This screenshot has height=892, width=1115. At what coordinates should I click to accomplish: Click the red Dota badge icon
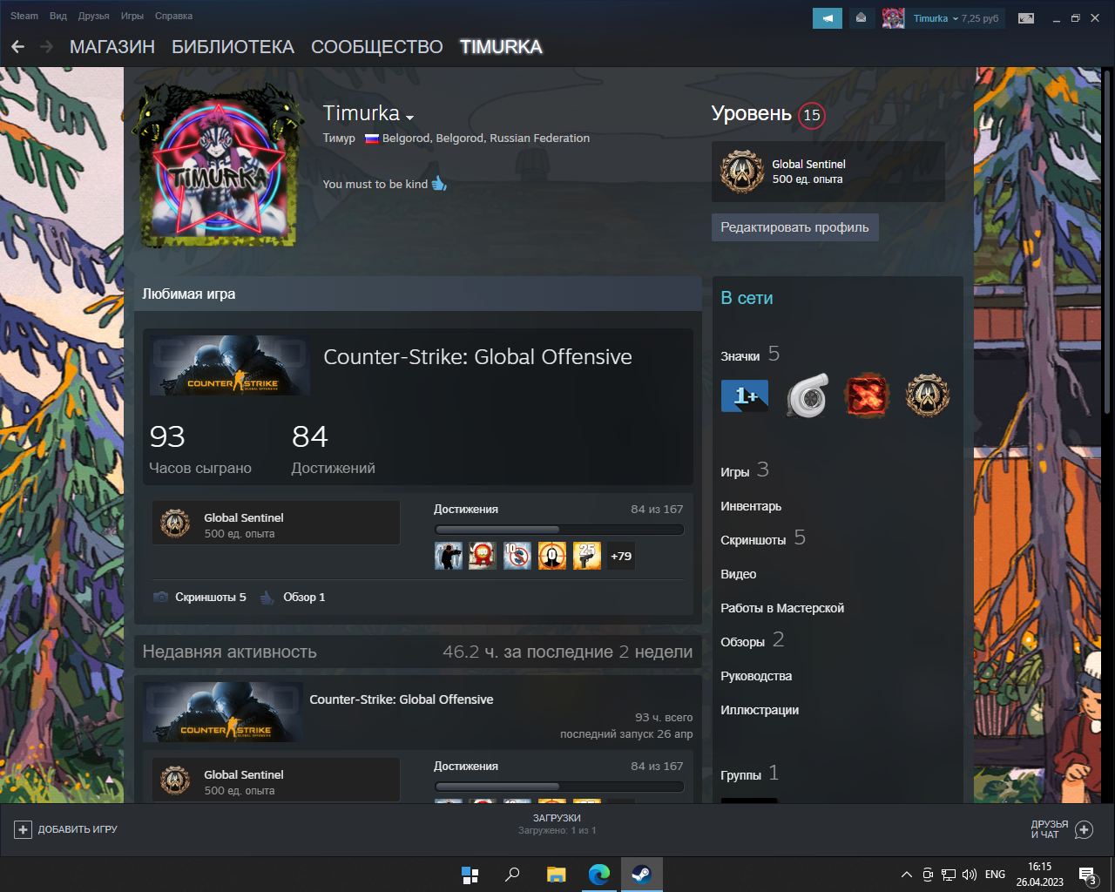pos(867,396)
